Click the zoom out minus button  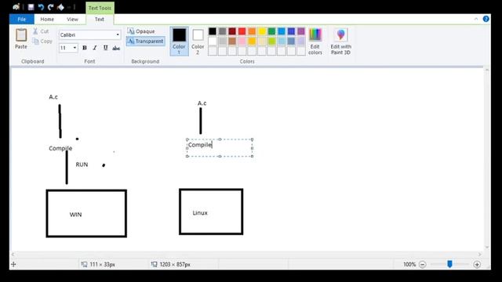tap(423, 265)
